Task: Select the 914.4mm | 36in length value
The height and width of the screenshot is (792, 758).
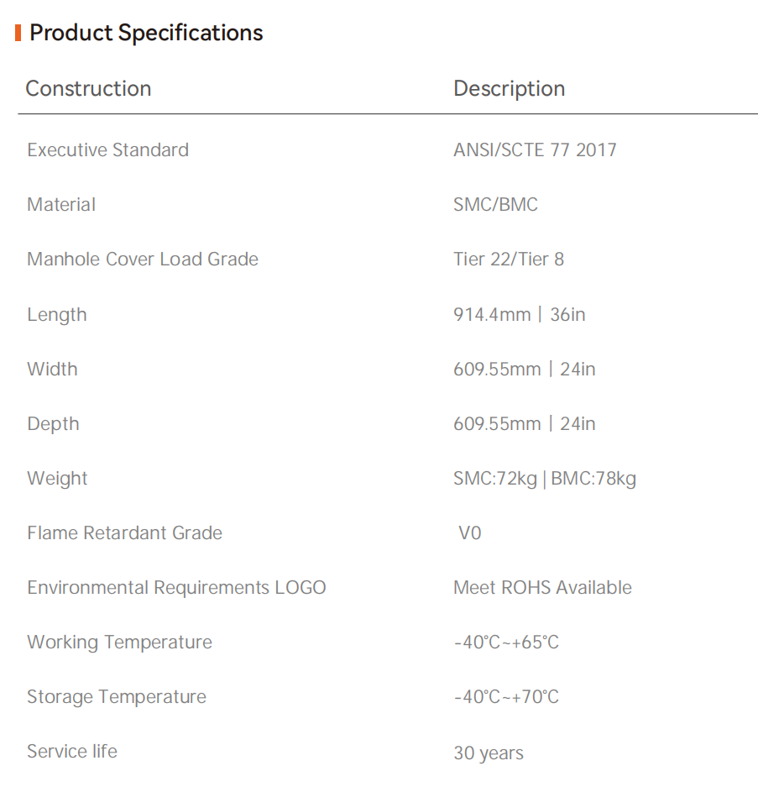Action: click(519, 315)
